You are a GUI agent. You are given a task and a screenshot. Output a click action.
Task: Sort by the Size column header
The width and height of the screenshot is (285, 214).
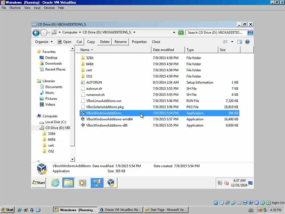pos(229,50)
